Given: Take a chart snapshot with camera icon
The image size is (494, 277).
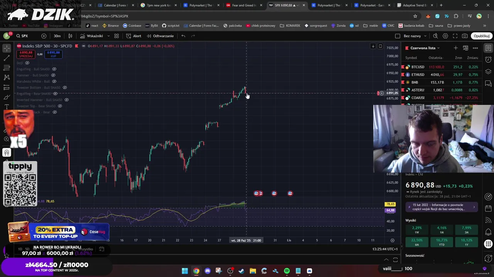Looking at the screenshot, I should click(465, 36).
